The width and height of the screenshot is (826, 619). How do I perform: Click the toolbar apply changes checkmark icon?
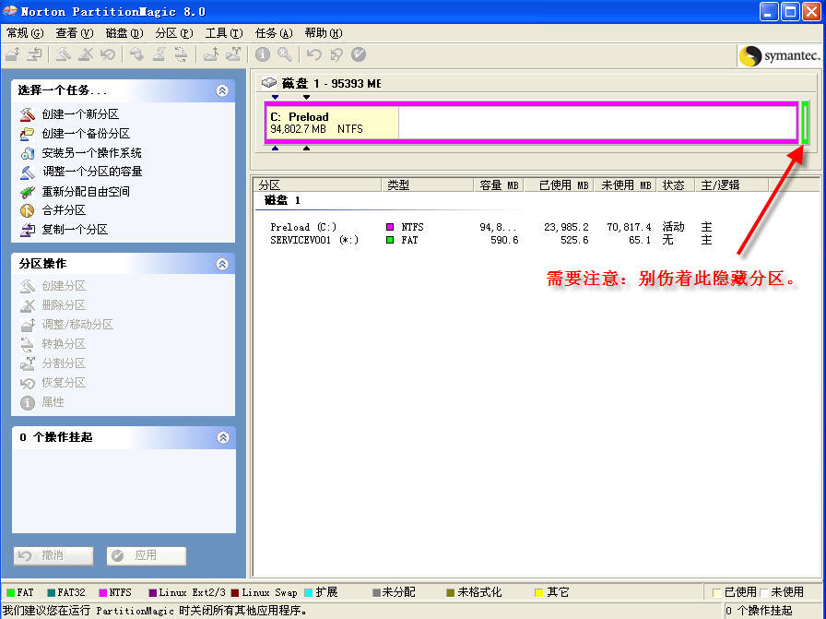pyautogui.click(x=359, y=54)
